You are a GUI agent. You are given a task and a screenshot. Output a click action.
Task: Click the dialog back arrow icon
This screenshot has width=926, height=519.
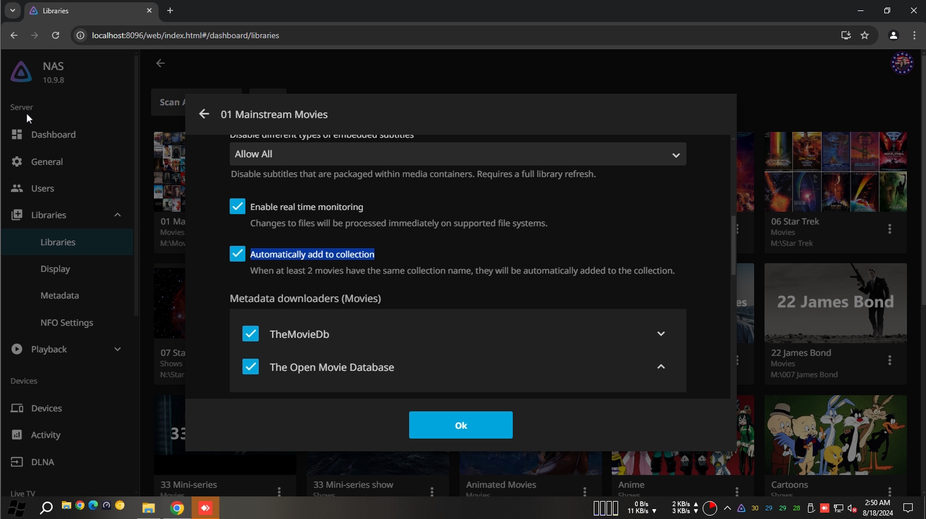pyautogui.click(x=204, y=114)
